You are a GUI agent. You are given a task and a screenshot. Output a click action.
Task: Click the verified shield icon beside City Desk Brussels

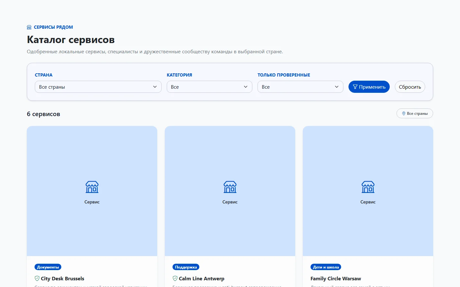click(x=37, y=278)
